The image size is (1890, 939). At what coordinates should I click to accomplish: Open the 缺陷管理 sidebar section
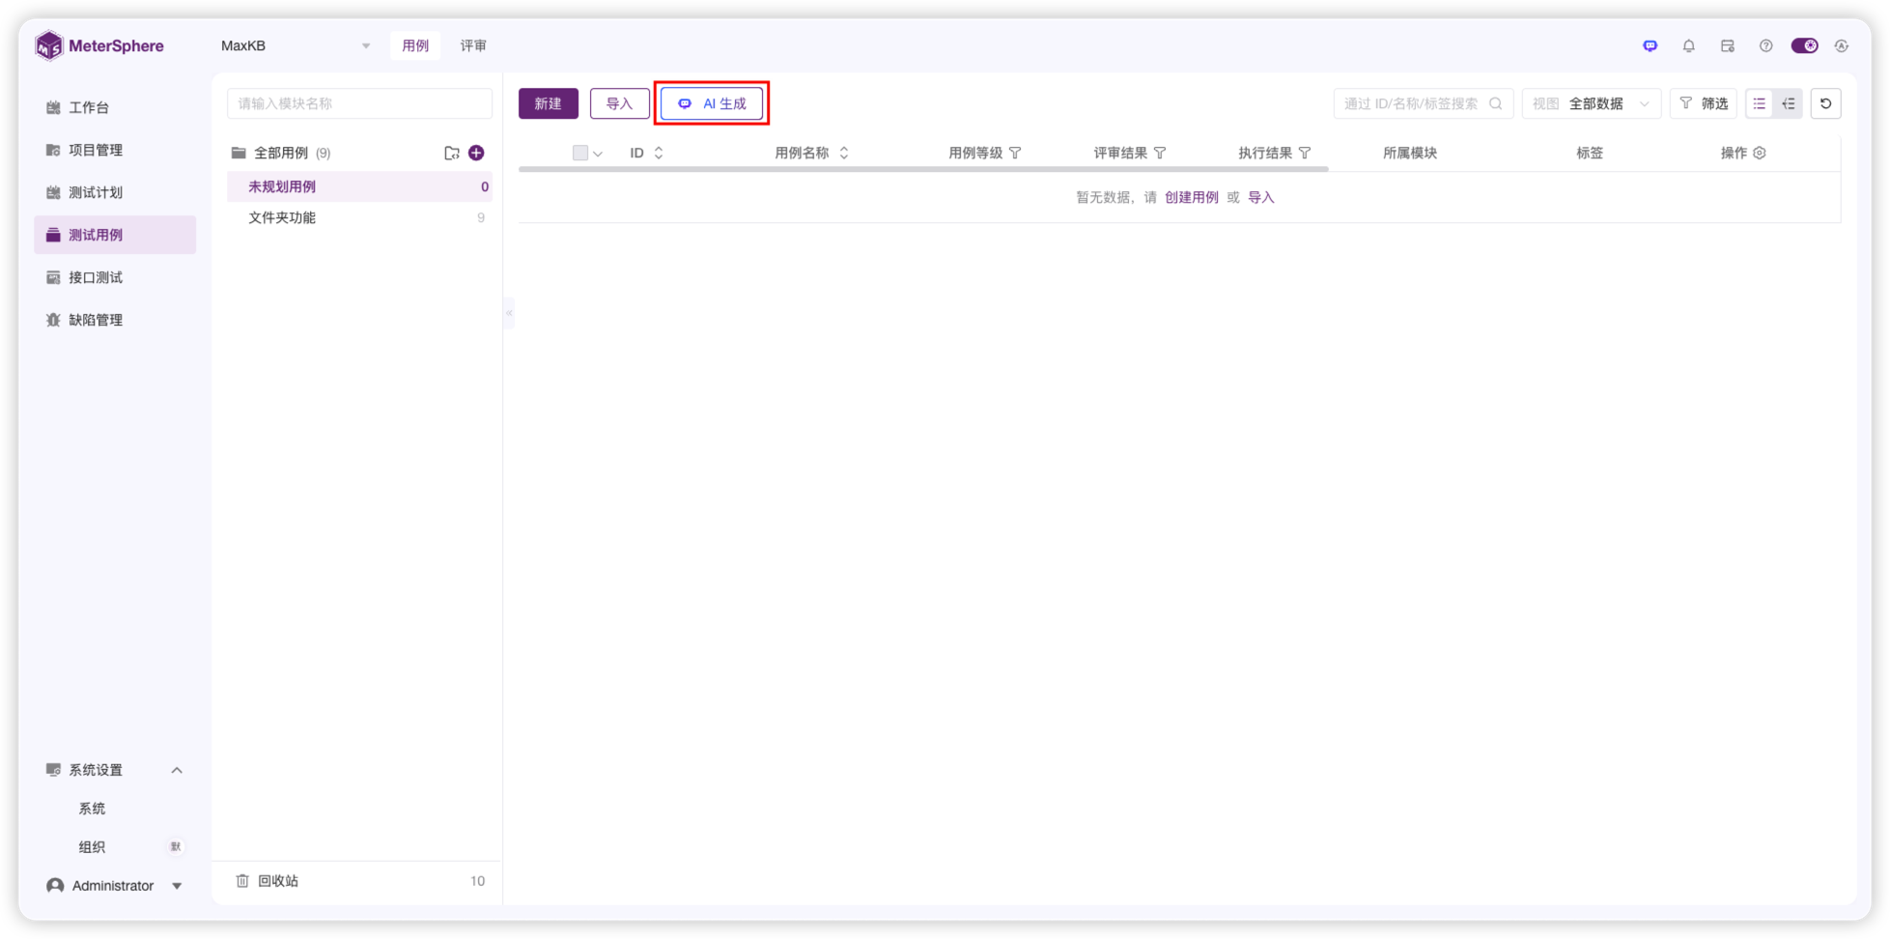(95, 320)
